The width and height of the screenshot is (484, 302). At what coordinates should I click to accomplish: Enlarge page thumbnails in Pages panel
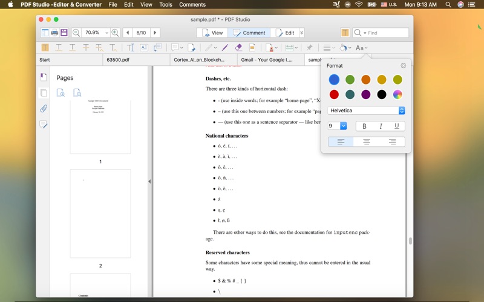(61, 92)
